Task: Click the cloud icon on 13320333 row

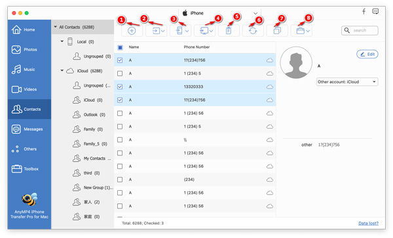Action: coord(270,87)
